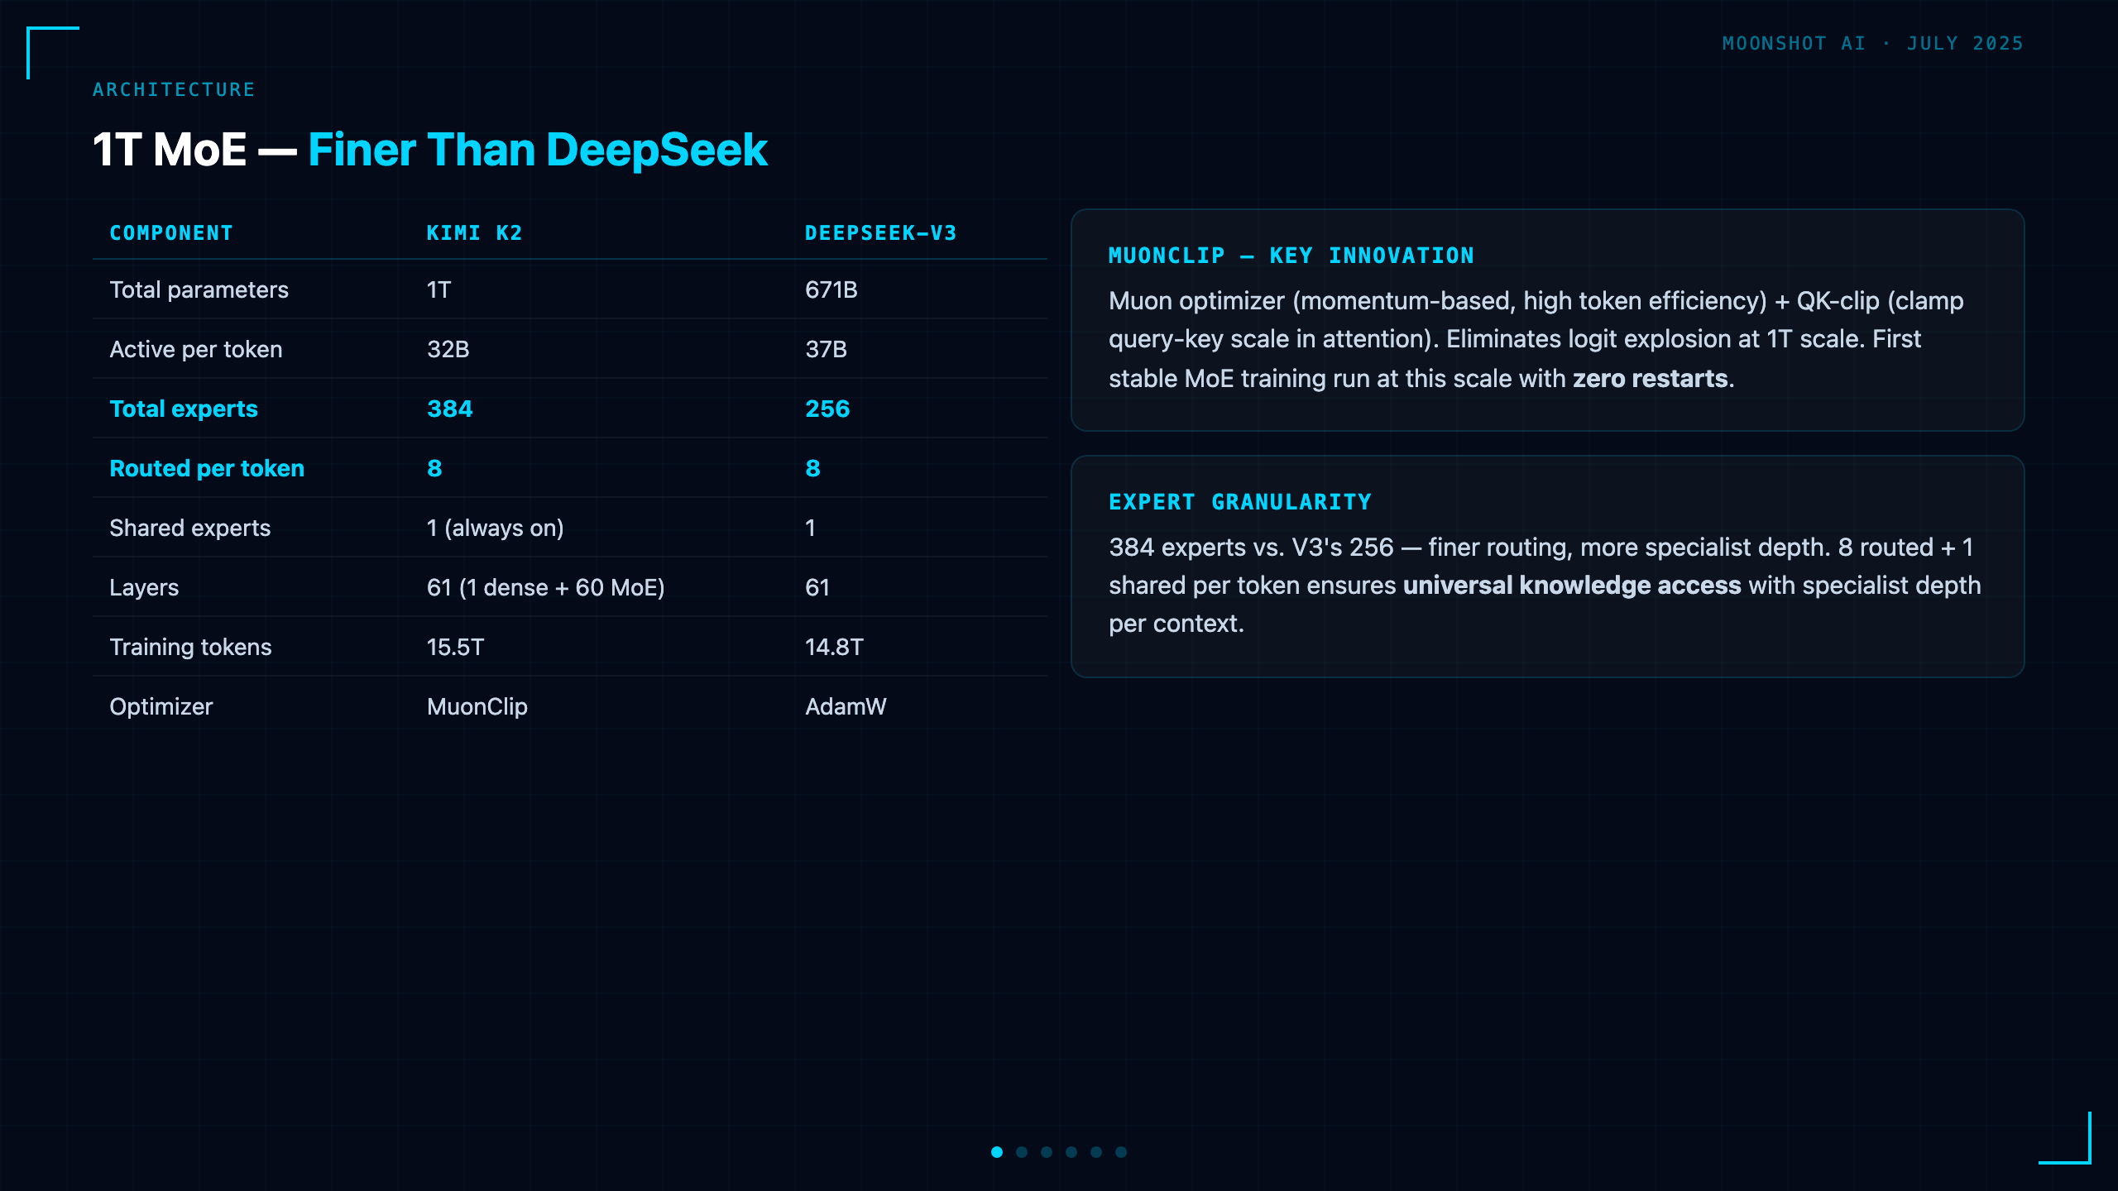The image size is (2118, 1191).
Task: Click the bottom-right corner bracket decoration
Action: tap(2065, 1138)
